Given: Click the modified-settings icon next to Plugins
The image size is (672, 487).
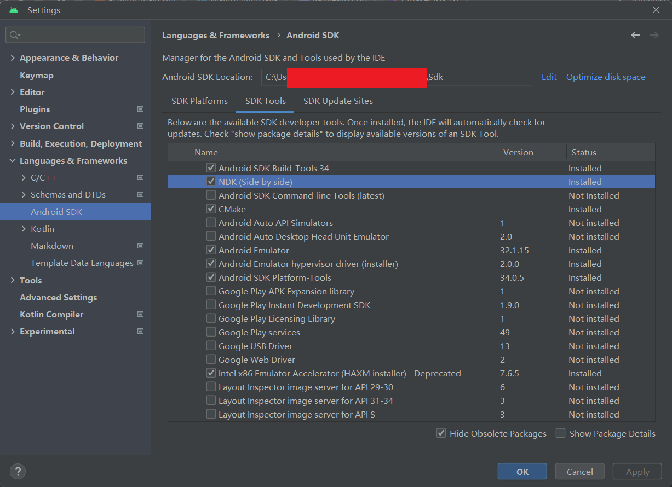Looking at the screenshot, I should tap(141, 109).
